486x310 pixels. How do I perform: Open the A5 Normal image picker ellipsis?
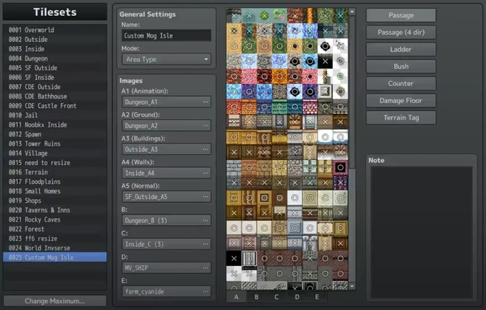click(x=205, y=196)
